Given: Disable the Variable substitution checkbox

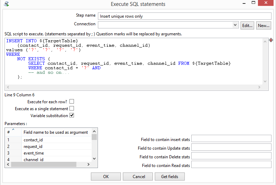Looking at the screenshot, I should tap(72, 115).
